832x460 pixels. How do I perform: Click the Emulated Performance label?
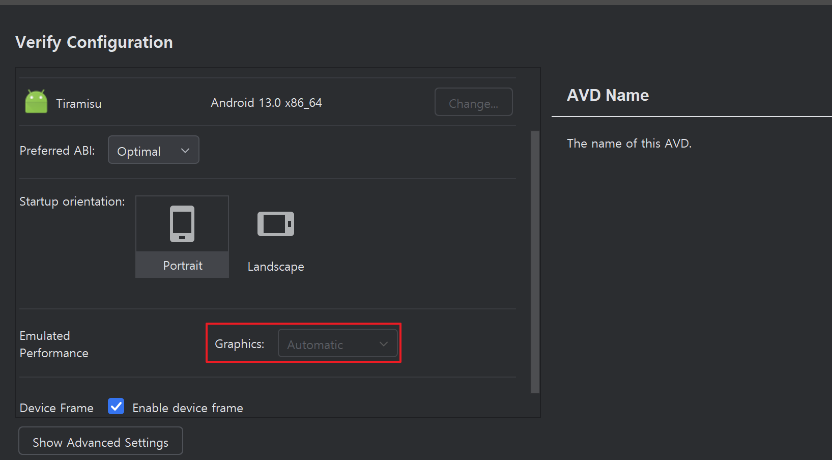pos(54,344)
